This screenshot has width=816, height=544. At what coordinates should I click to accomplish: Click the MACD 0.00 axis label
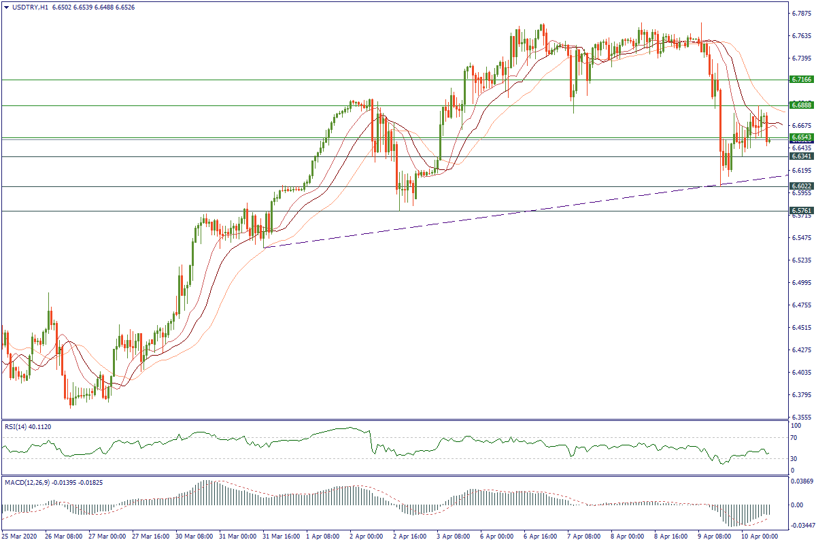797,505
